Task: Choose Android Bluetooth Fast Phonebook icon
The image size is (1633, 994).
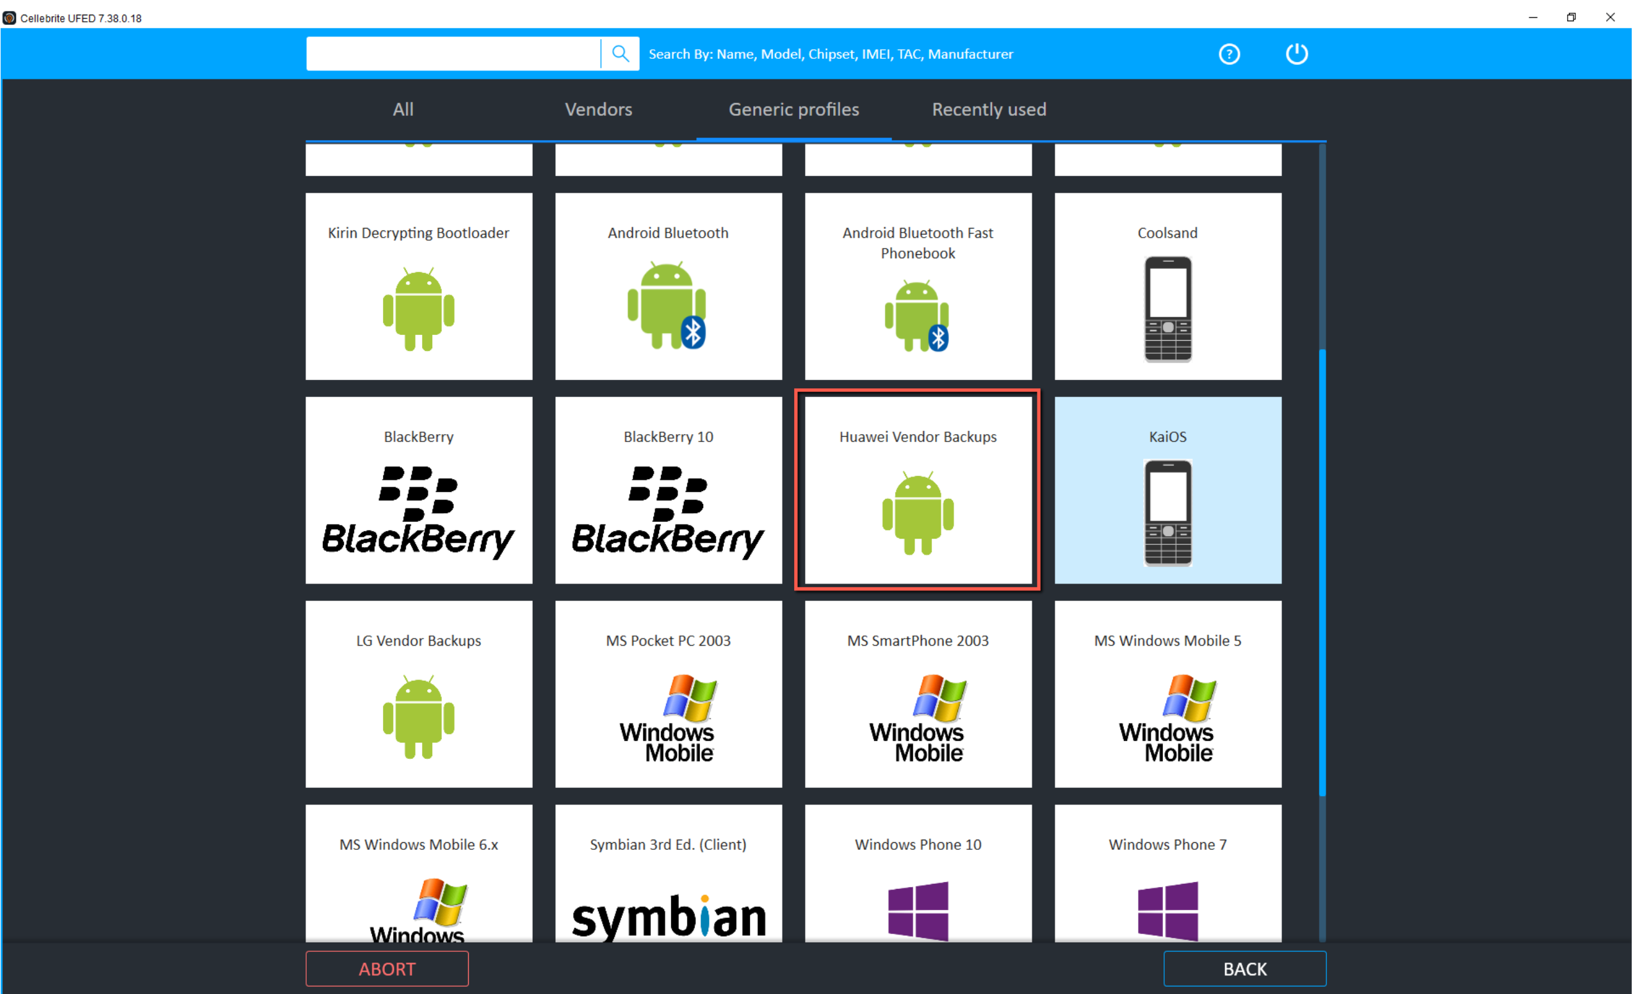Action: pyautogui.click(x=916, y=316)
